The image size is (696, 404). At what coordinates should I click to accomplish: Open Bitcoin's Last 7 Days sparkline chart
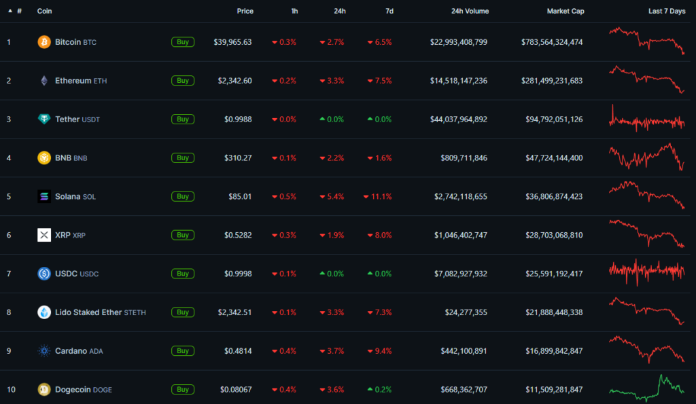coord(646,41)
